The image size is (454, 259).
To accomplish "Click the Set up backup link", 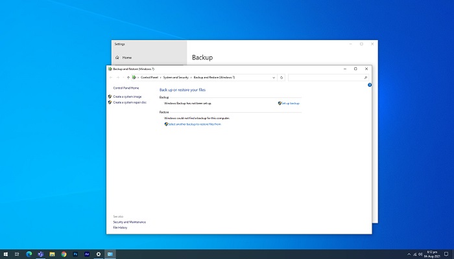I will coord(289,103).
